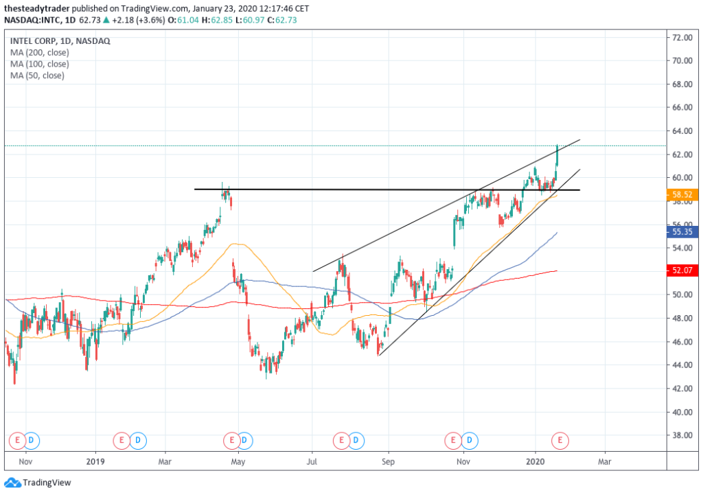Click the 2020 label on time axis
Screen dimensions: 703x495
coord(535,461)
